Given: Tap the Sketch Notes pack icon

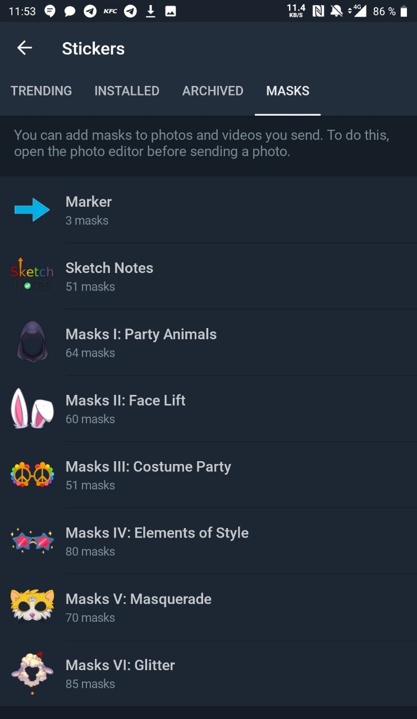Looking at the screenshot, I should pyautogui.click(x=32, y=276).
